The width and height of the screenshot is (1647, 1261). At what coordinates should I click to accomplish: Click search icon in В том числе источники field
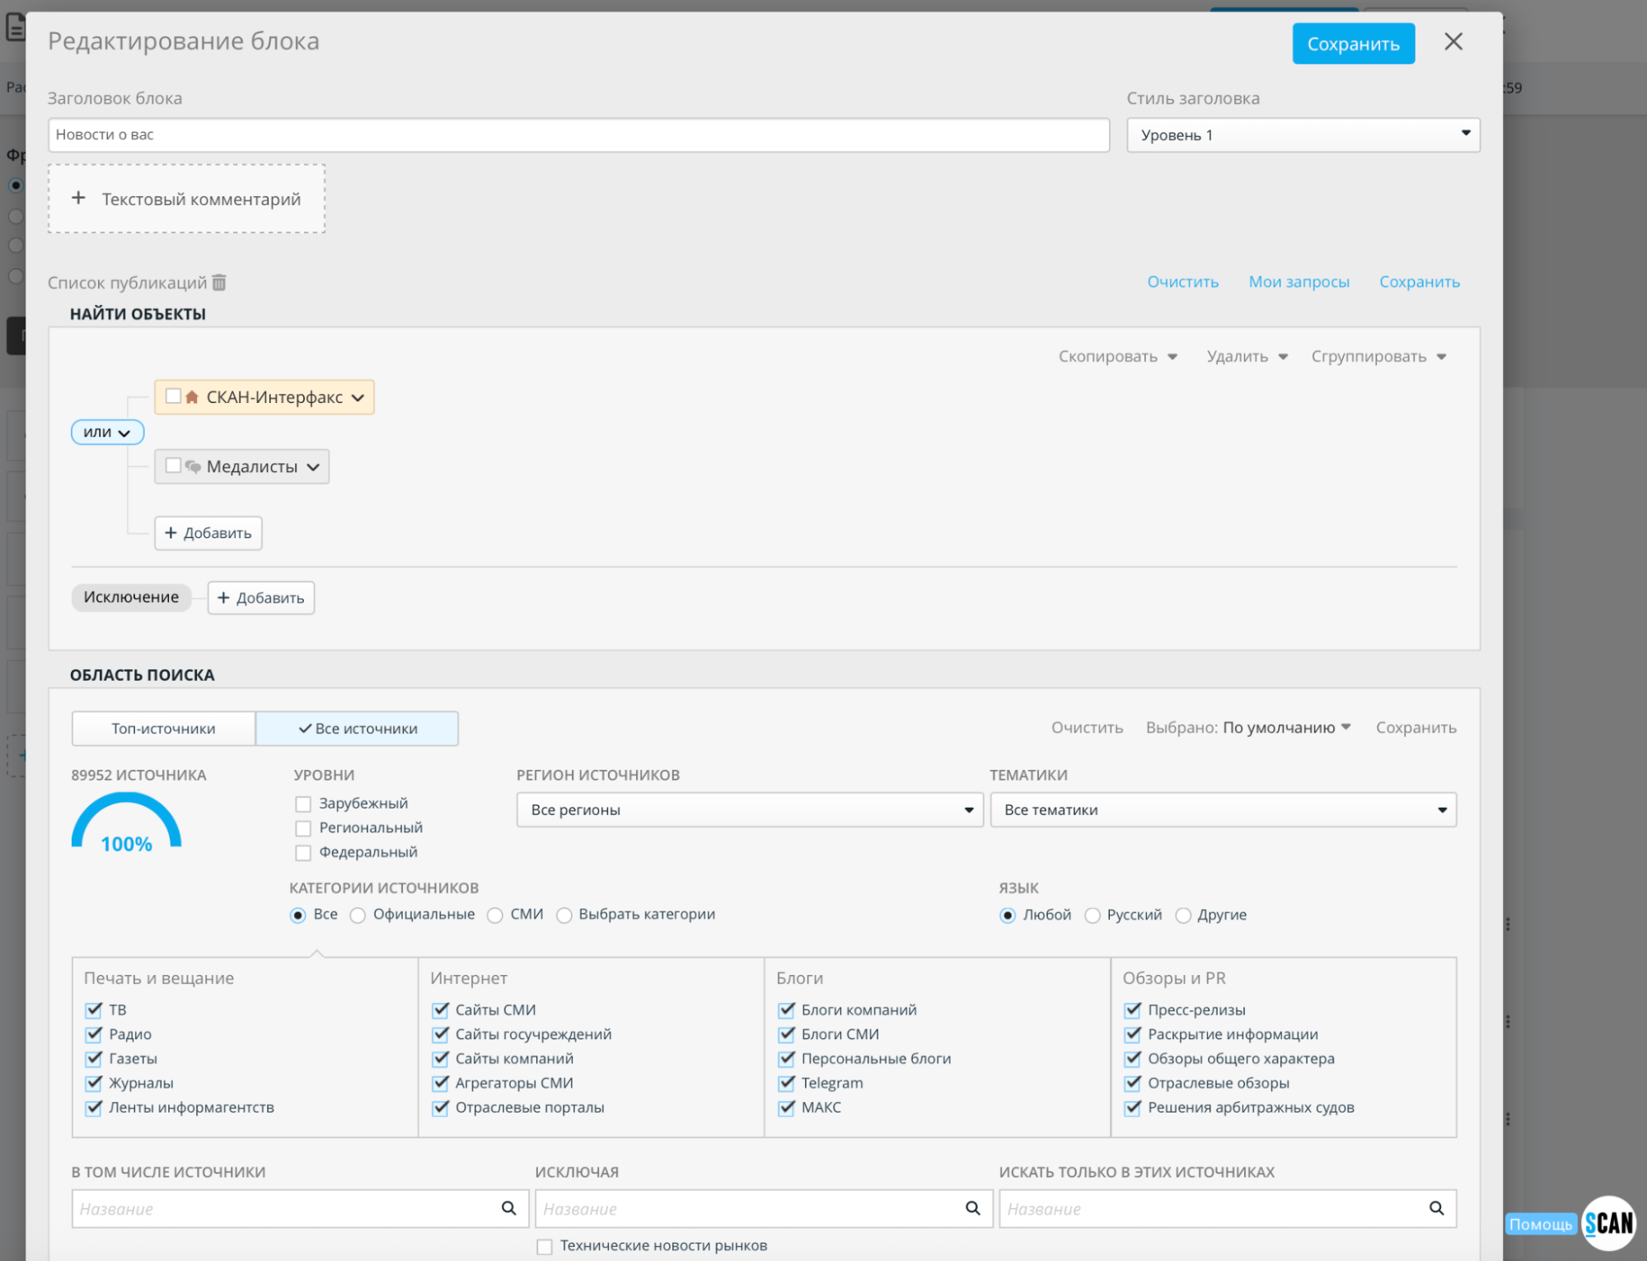pos(509,1208)
